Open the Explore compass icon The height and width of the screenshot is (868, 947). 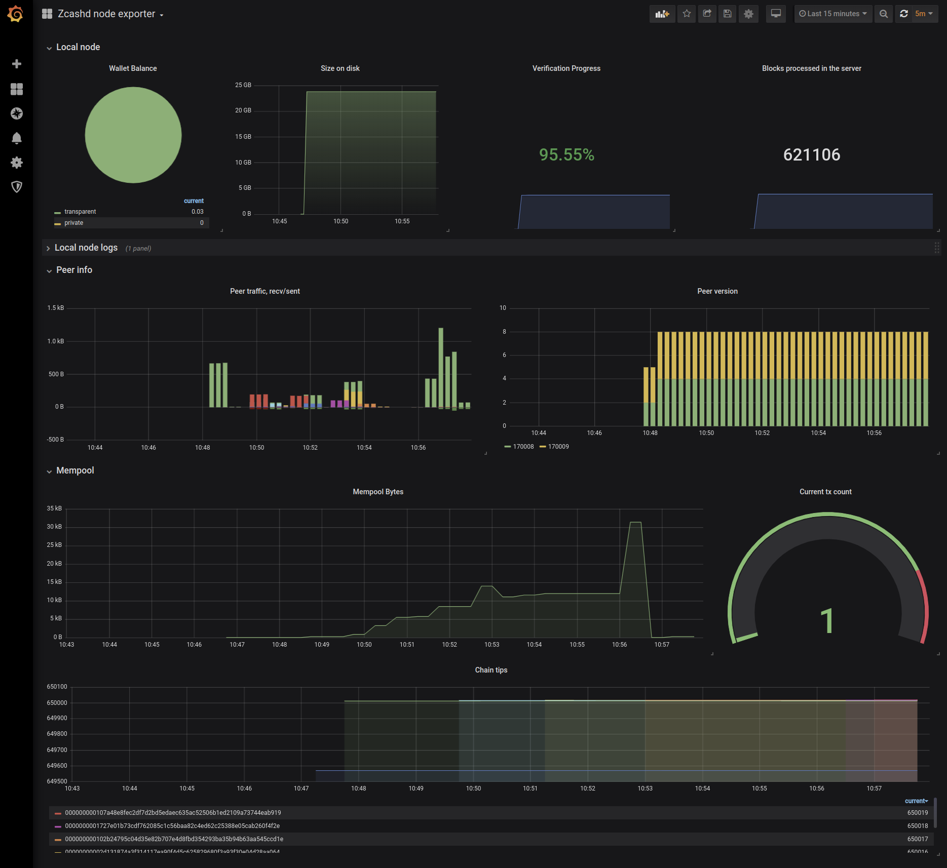point(17,113)
